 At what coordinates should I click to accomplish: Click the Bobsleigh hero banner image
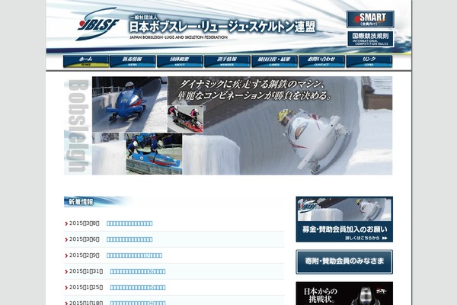pos(228,126)
